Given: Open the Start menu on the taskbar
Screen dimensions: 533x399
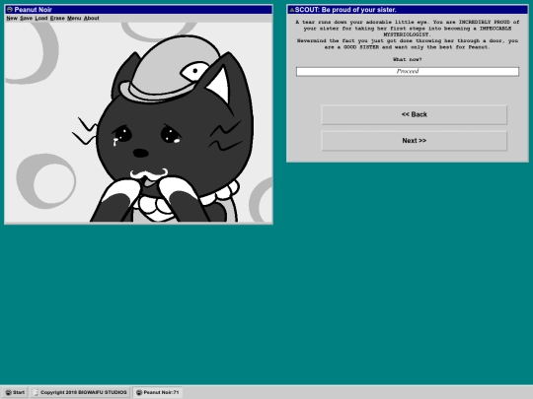Looking at the screenshot, I should [x=15, y=392].
